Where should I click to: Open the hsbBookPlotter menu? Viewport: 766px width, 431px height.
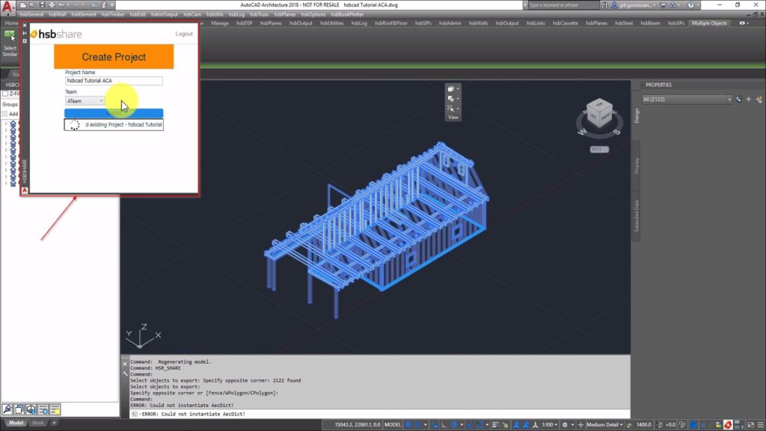pyautogui.click(x=347, y=14)
